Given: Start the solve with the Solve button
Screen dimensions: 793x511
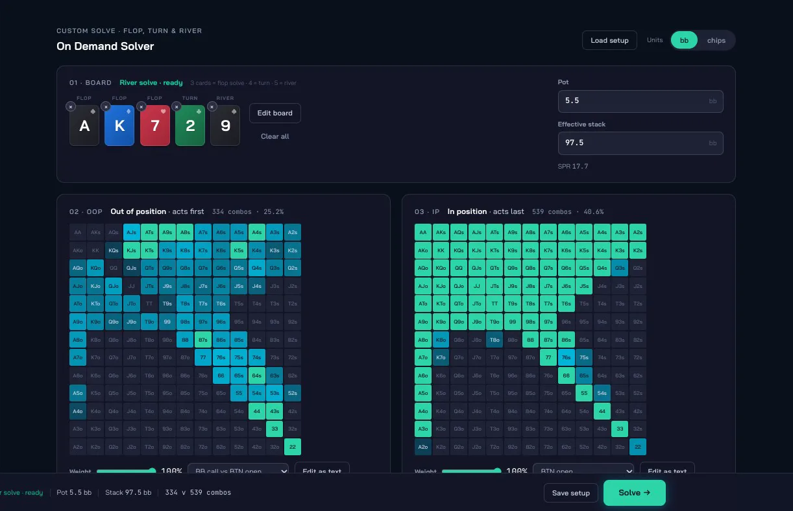Looking at the screenshot, I should point(635,493).
